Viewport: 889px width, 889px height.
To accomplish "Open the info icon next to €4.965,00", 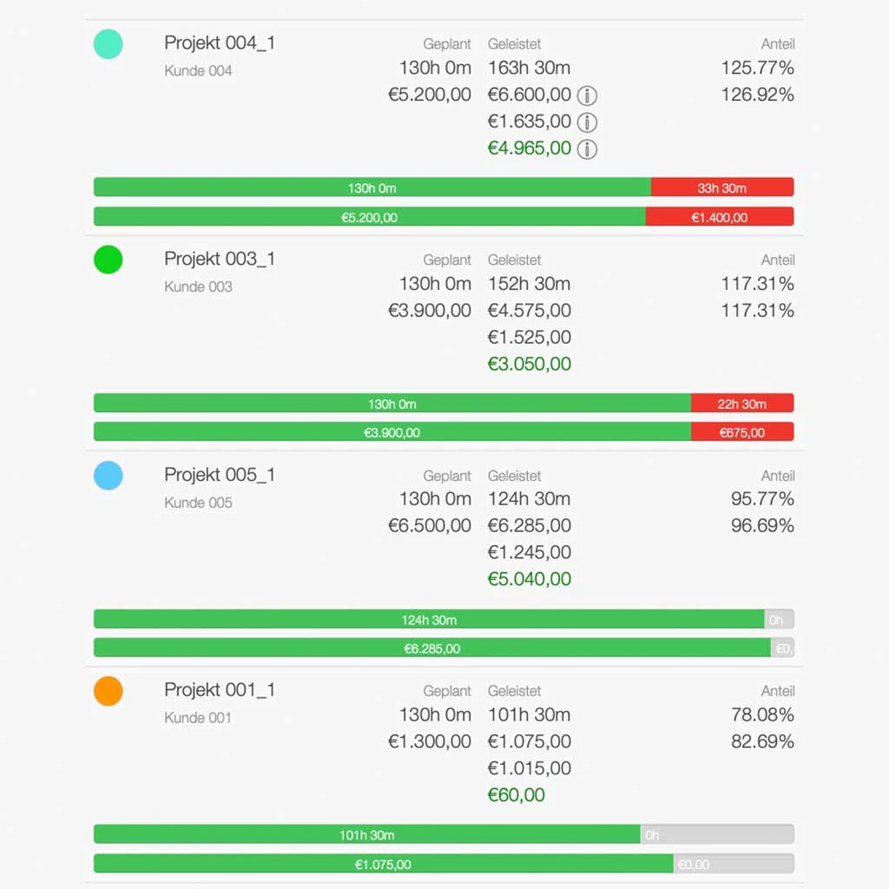I will [588, 148].
